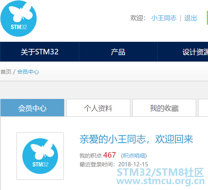This screenshot has height=190, width=208.
Task: Log out via 退出 link
Action: point(191,18)
